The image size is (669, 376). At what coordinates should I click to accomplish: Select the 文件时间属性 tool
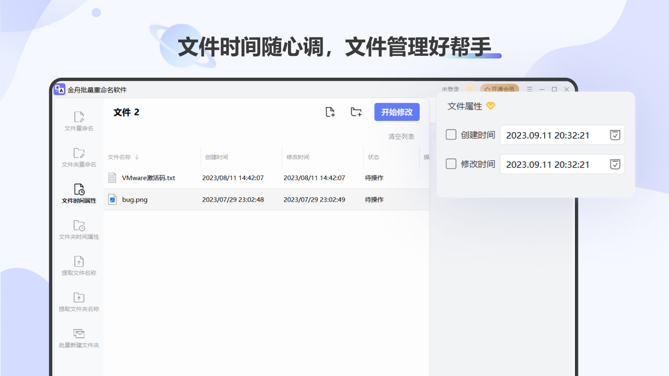click(78, 194)
